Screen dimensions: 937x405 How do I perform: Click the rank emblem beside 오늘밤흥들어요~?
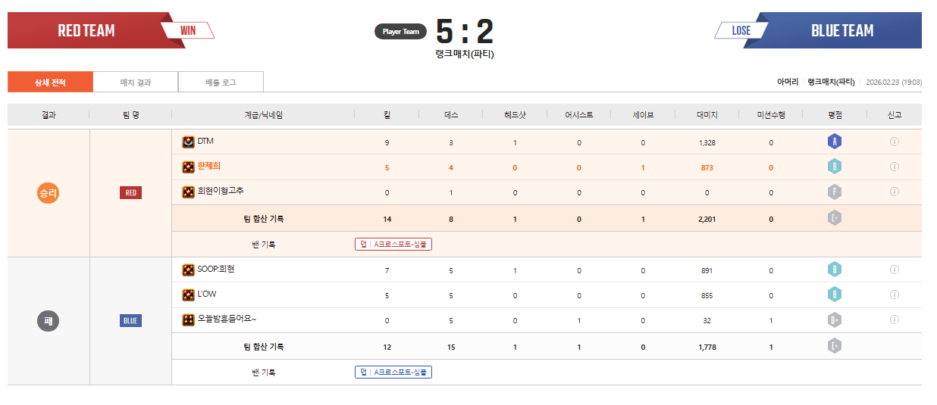point(188,319)
